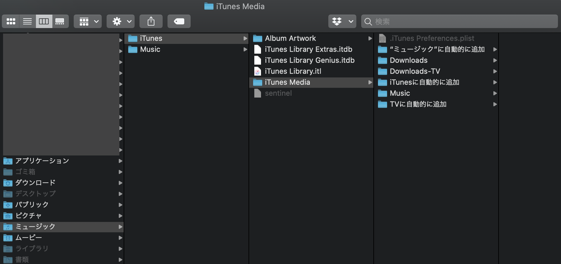Select the ムービー folder
This screenshot has height=264, width=561.
tap(62, 238)
